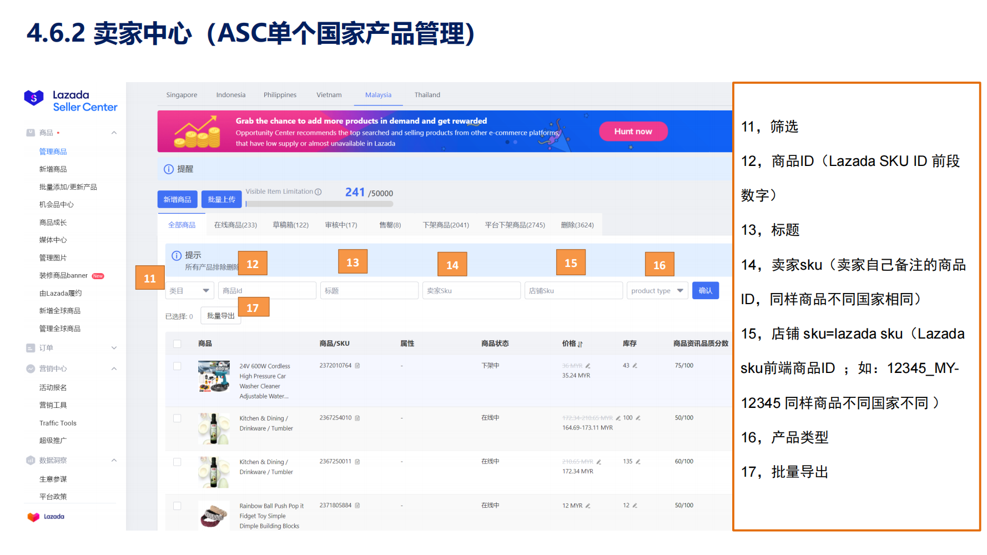
Task: Open the 类目 dropdown filter
Action: [x=189, y=290]
